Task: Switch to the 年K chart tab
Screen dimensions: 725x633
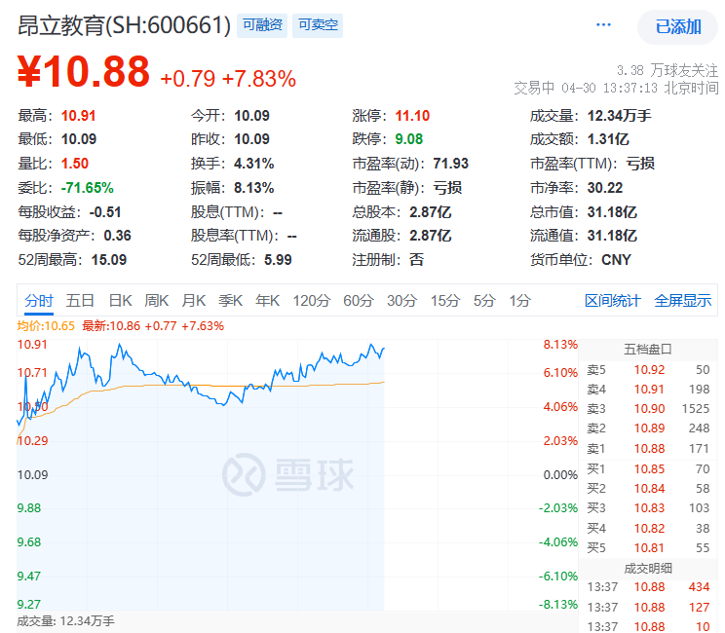Action: [267, 301]
